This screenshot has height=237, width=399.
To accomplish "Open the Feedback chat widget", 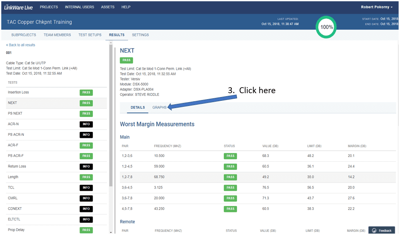I will click(x=382, y=230).
